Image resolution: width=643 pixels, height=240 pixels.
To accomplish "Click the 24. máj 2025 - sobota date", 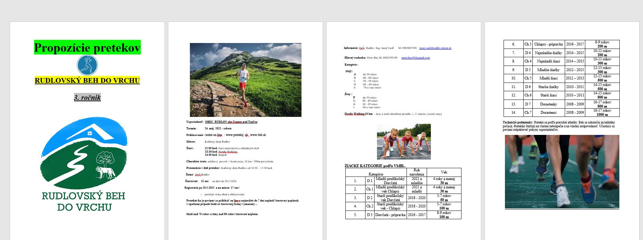I will pos(218,128).
